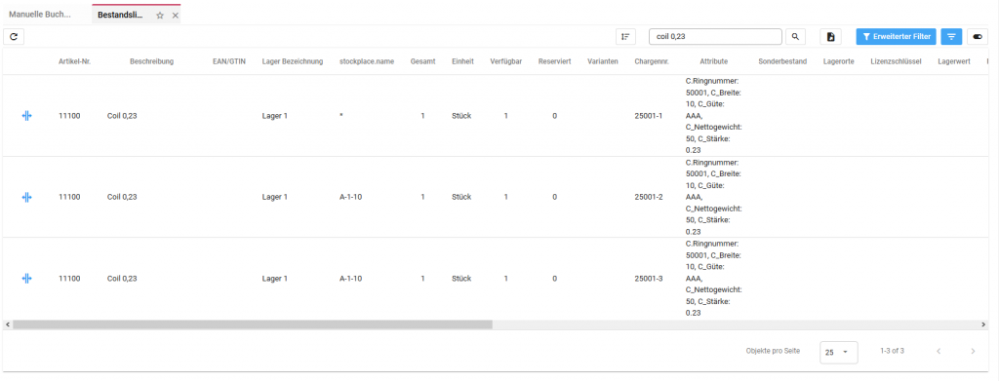
Task: Close the Bestandsliste tab
Action: [176, 16]
